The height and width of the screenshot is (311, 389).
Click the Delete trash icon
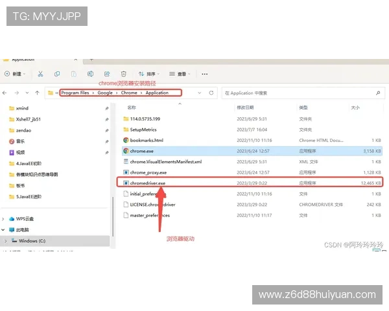pos(124,74)
